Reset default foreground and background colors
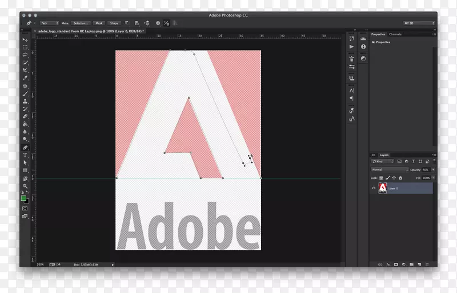The height and width of the screenshot is (293, 457). point(22,192)
